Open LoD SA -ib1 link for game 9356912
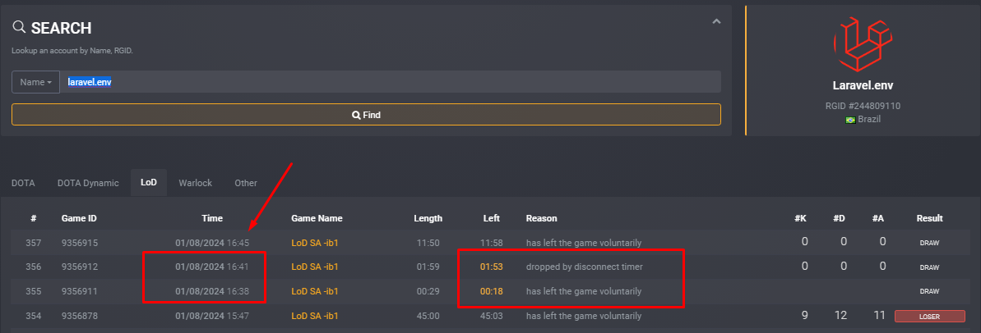The width and height of the screenshot is (981, 333). pos(315,267)
